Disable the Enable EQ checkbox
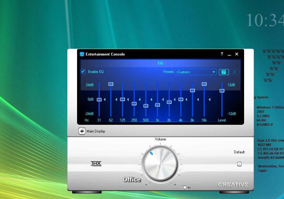 pyautogui.click(x=83, y=71)
